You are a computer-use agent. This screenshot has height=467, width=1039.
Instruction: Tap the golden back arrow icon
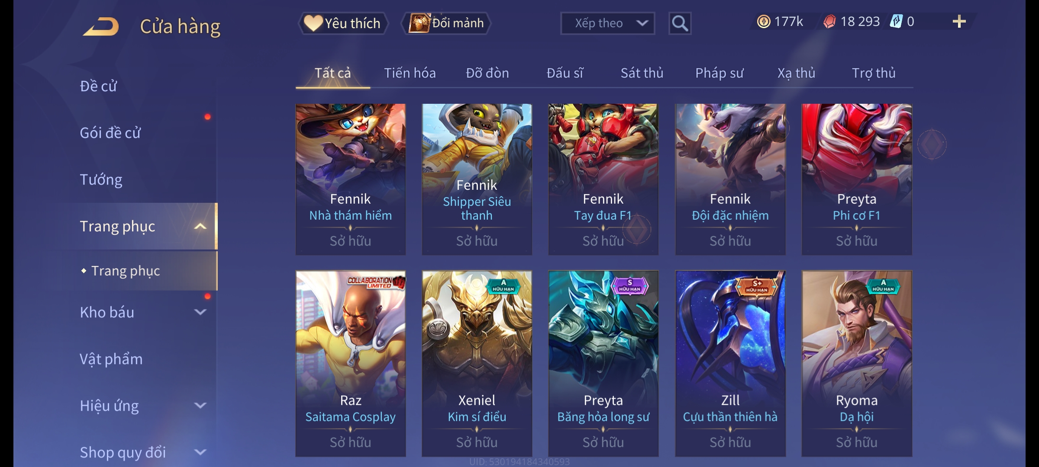pyautogui.click(x=101, y=26)
